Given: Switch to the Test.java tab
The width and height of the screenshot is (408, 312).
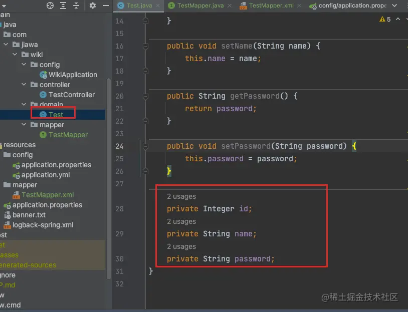Looking at the screenshot, I should point(139,6).
